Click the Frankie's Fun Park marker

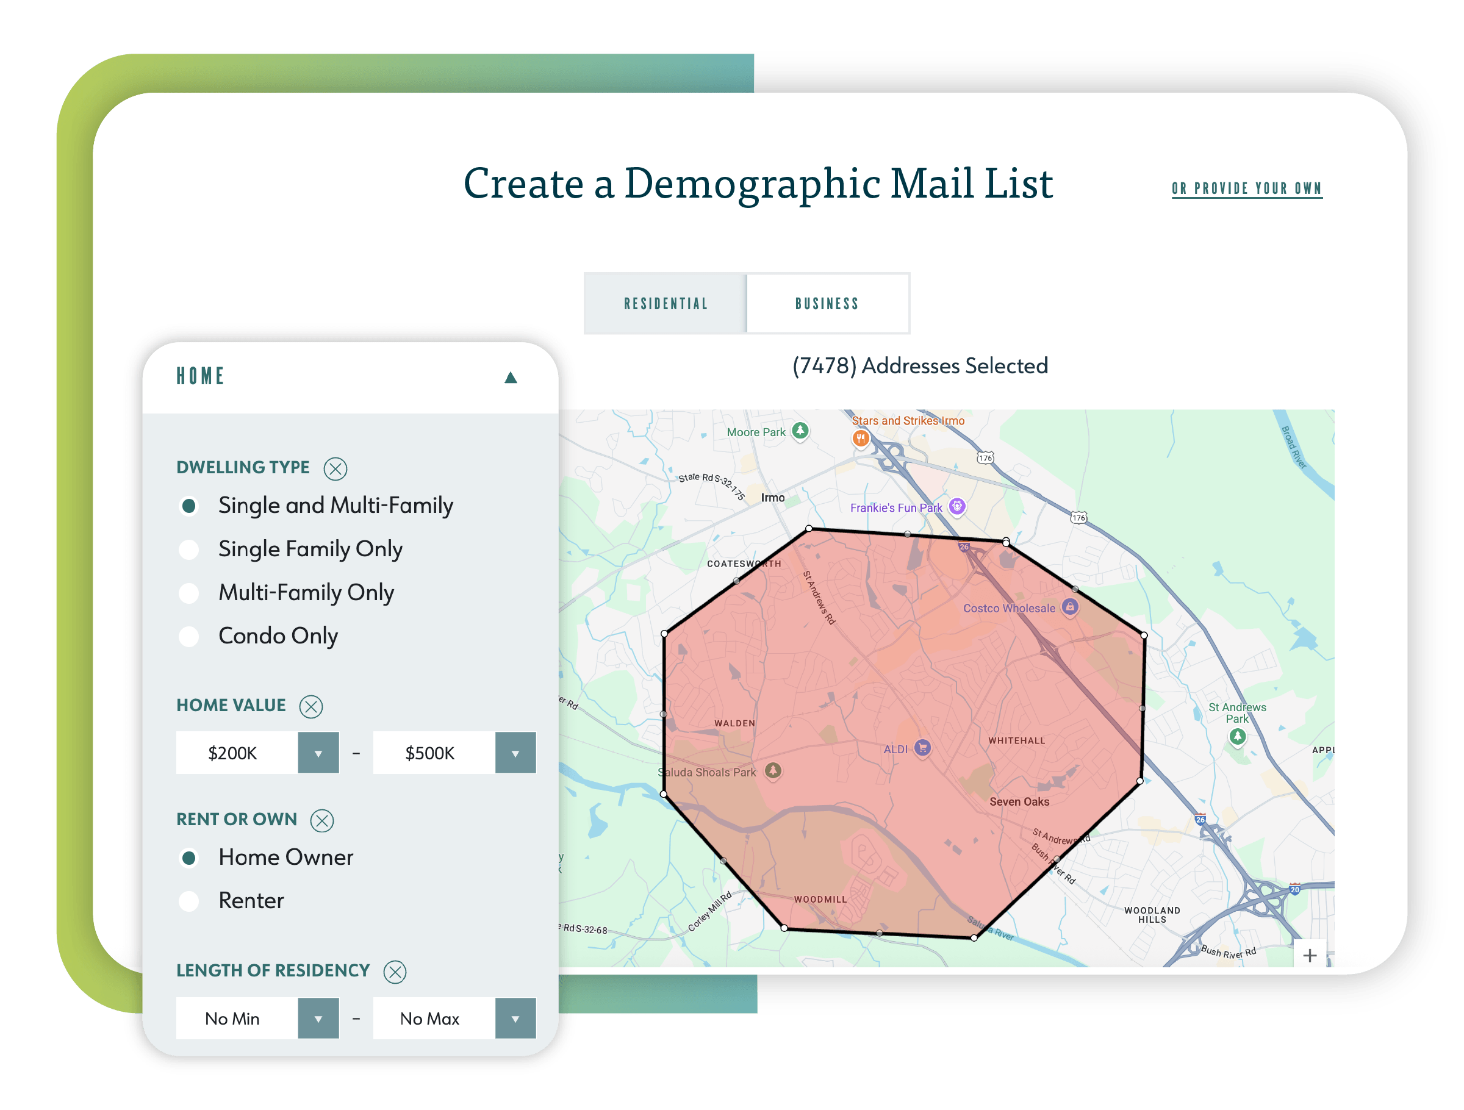pyautogui.click(x=956, y=506)
